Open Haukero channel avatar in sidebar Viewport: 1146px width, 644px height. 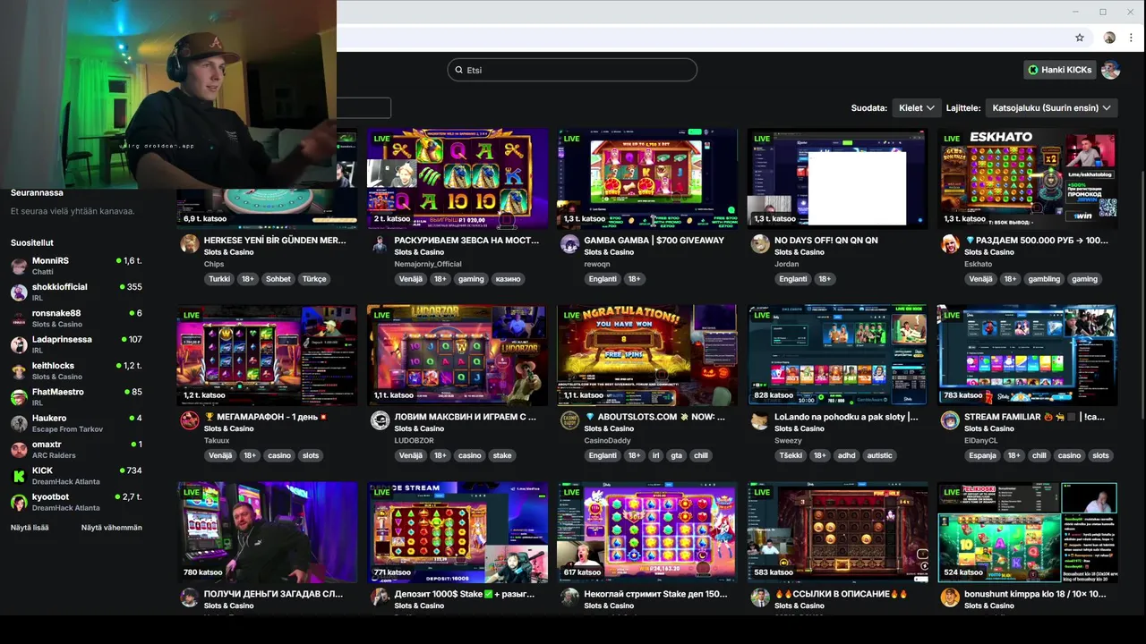tap(19, 423)
